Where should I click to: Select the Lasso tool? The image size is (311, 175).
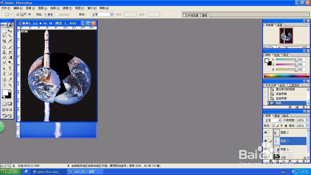point(4,36)
